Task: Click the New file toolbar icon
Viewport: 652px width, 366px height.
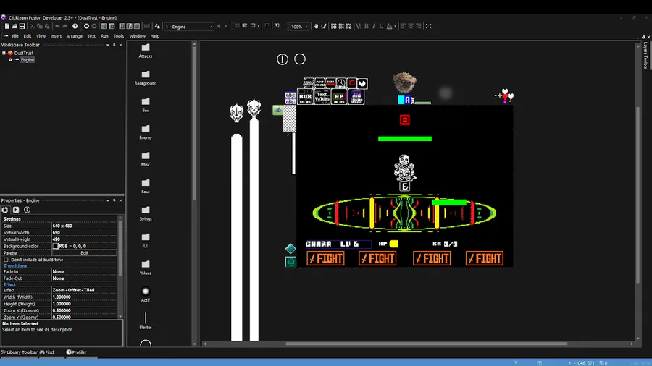Action: point(7,26)
